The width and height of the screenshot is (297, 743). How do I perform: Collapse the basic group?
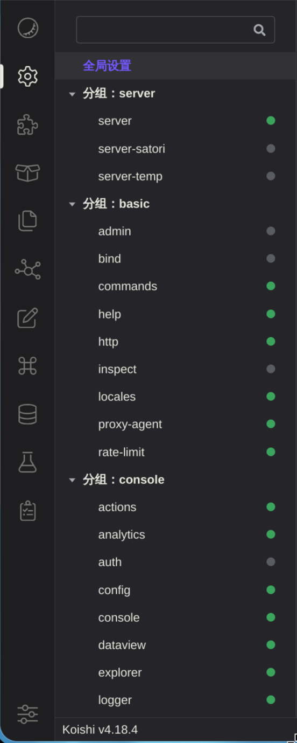coord(72,204)
